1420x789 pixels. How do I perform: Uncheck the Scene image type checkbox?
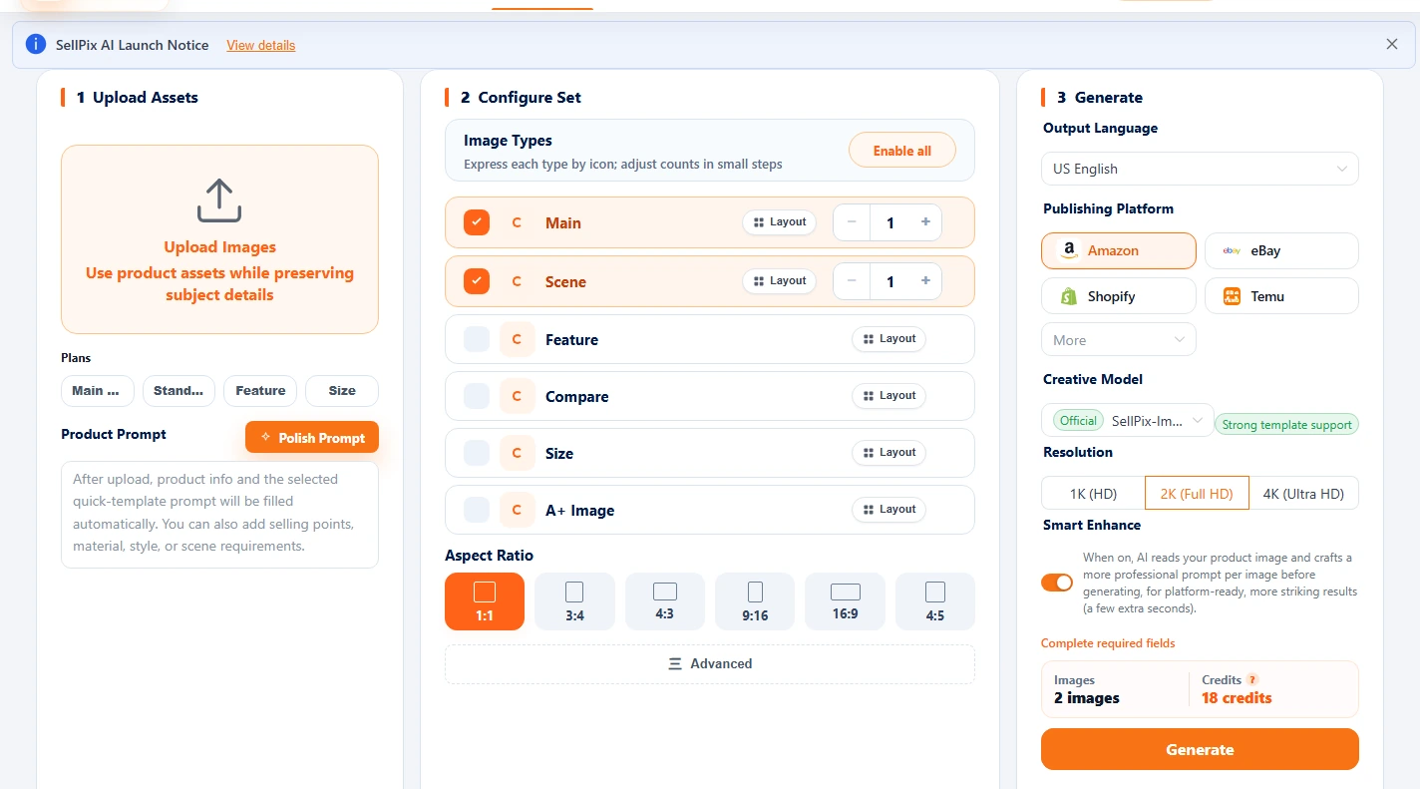(477, 282)
